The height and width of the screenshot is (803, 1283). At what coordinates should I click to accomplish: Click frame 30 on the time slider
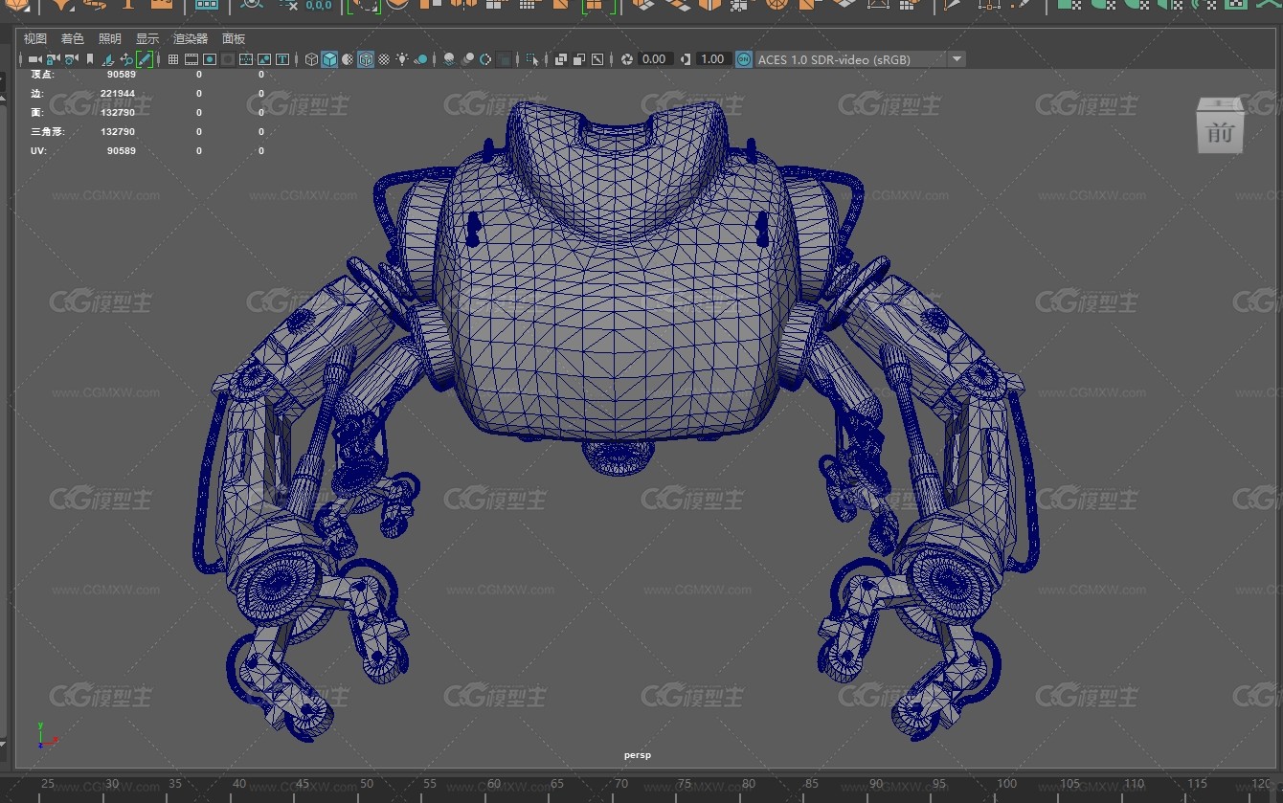(x=111, y=784)
